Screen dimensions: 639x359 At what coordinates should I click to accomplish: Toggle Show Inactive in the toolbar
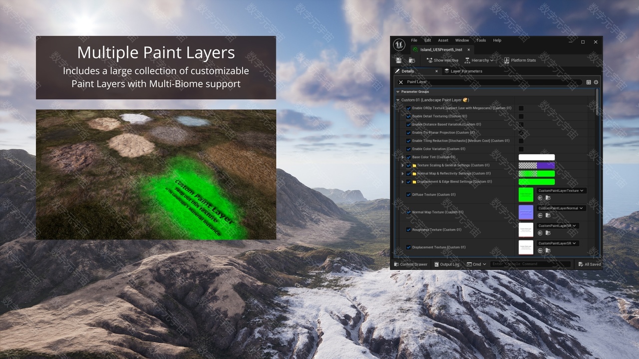point(442,60)
